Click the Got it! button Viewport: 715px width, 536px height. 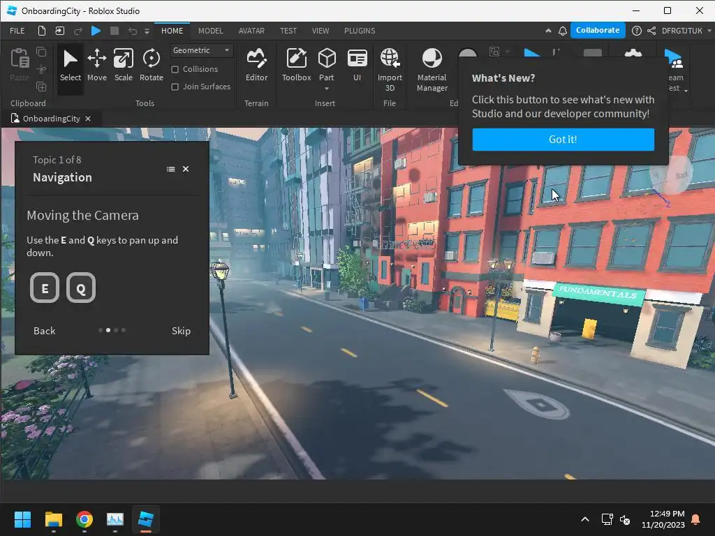[x=563, y=140]
